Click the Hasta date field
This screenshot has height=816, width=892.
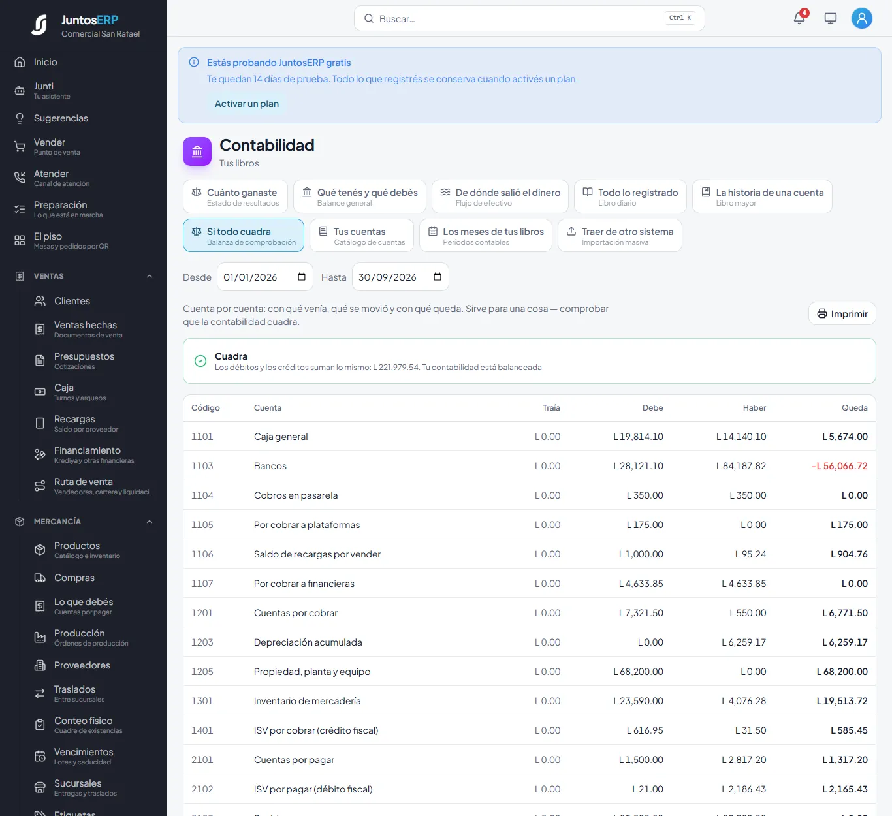(x=400, y=277)
